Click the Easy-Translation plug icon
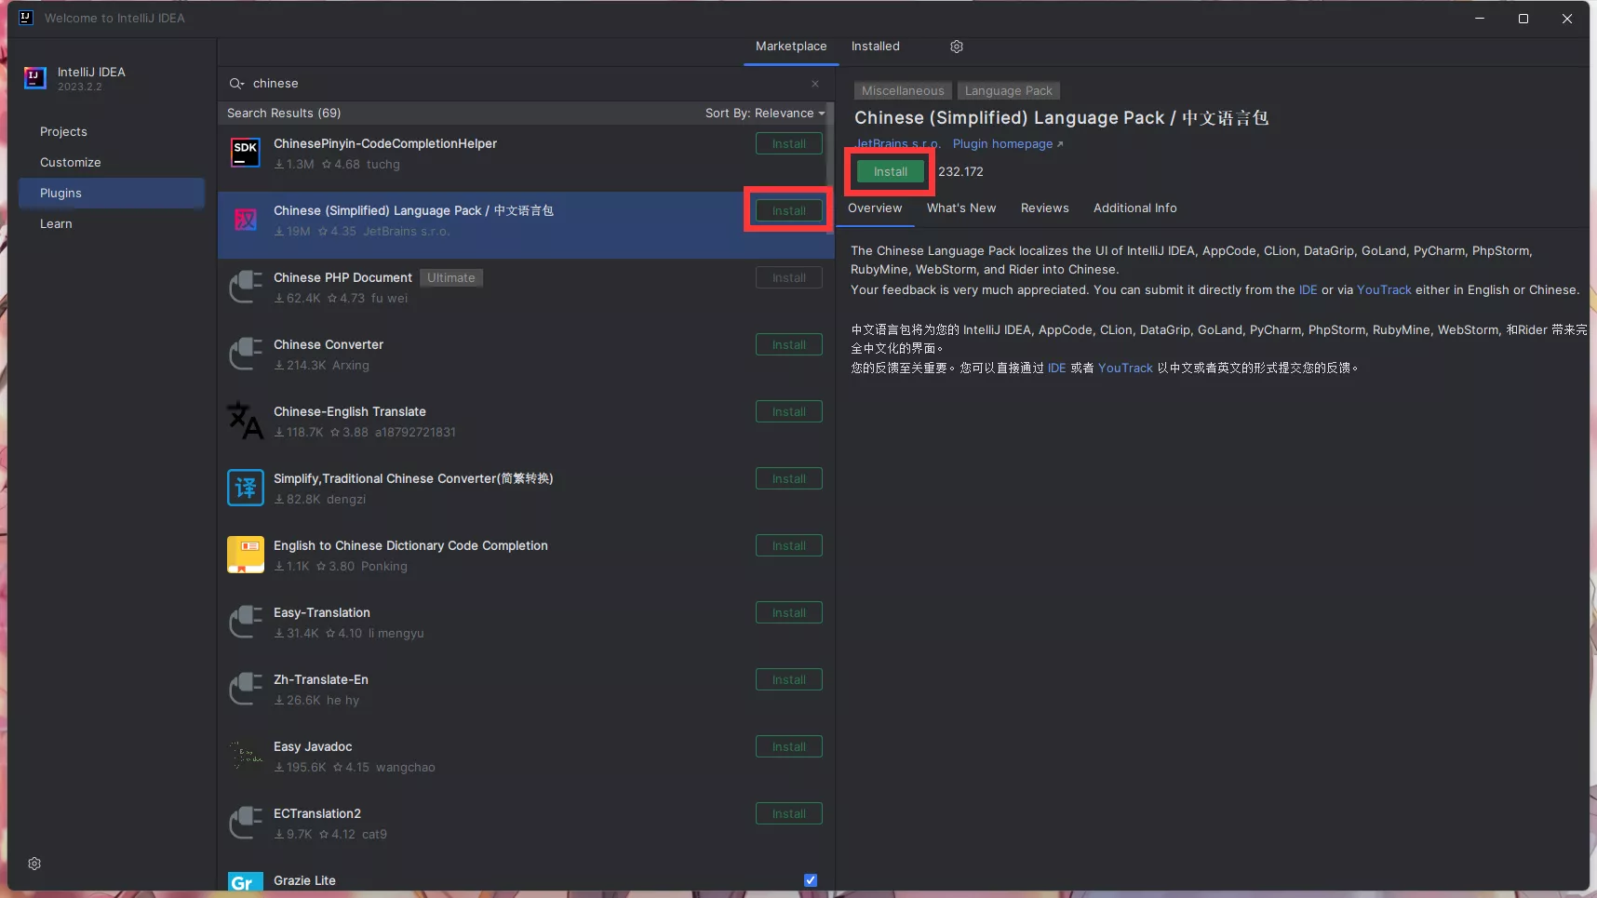The image size is (1597, 898). (x=246, y=623)
